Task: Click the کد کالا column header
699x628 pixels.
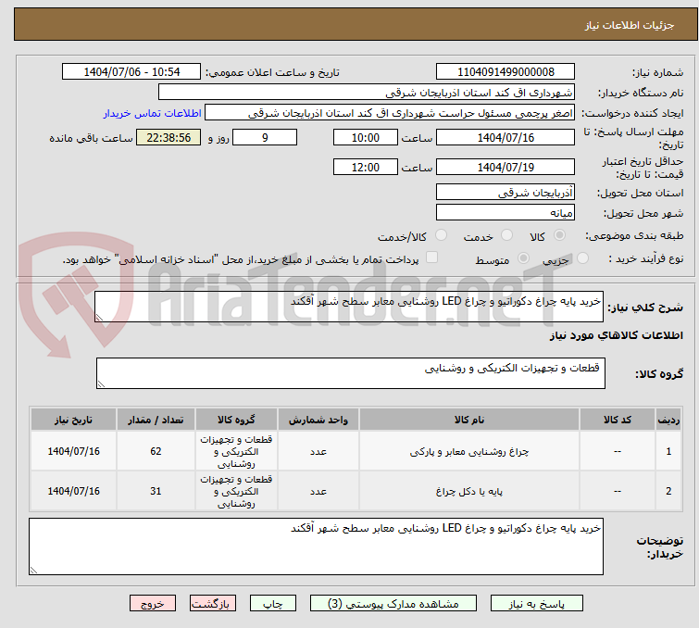Action: click(x=617, y=420)
